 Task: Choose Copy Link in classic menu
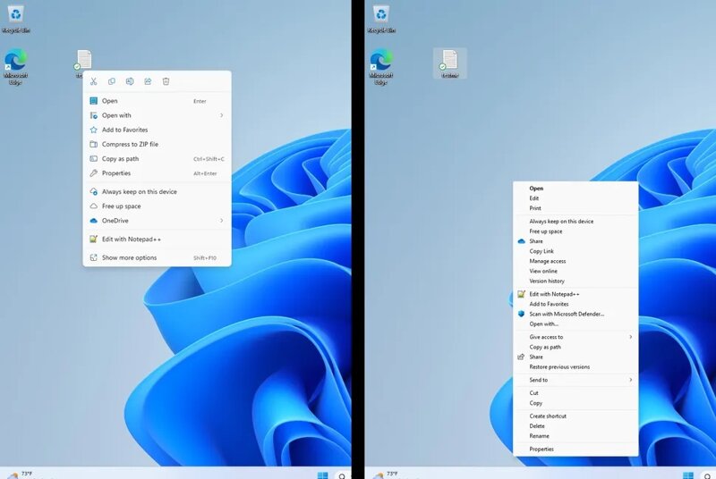pos(575,251)
